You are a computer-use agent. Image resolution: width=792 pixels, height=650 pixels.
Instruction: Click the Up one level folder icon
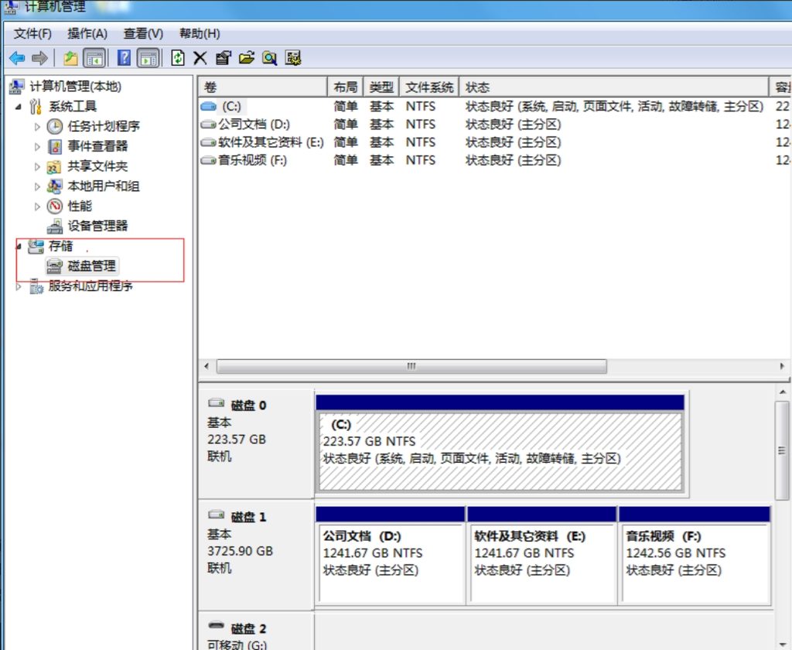click(71, 58)
